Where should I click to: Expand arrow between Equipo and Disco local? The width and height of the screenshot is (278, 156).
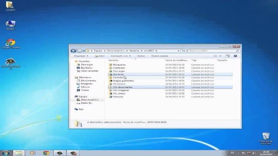105,51
